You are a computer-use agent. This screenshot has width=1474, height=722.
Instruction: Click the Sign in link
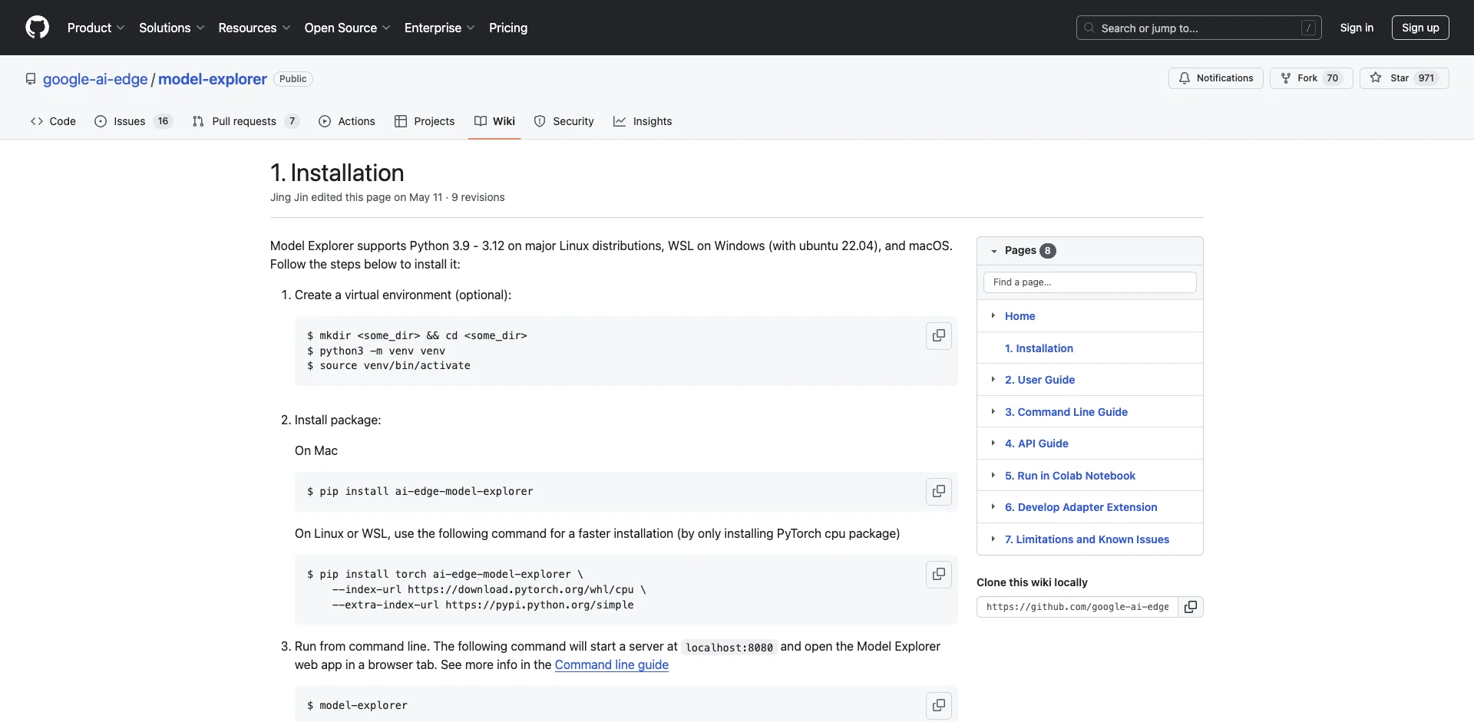(x=1357, y=28)
